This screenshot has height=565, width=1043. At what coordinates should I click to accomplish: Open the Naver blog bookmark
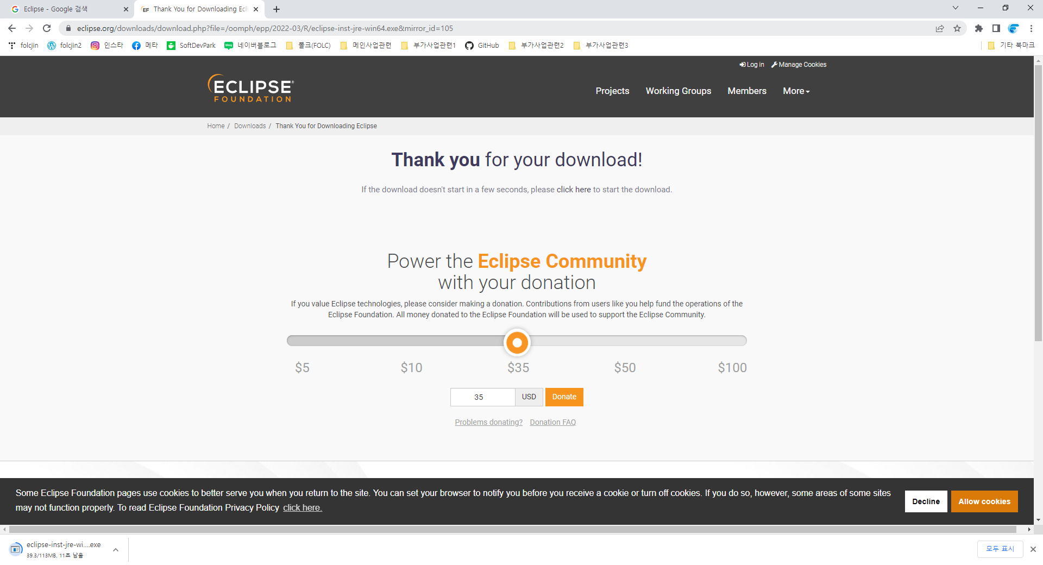click(x=250, y=46)
